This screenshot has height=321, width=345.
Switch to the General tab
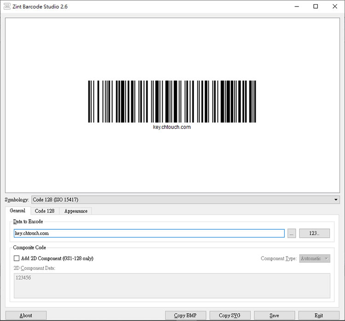click(x=18, y=211)
